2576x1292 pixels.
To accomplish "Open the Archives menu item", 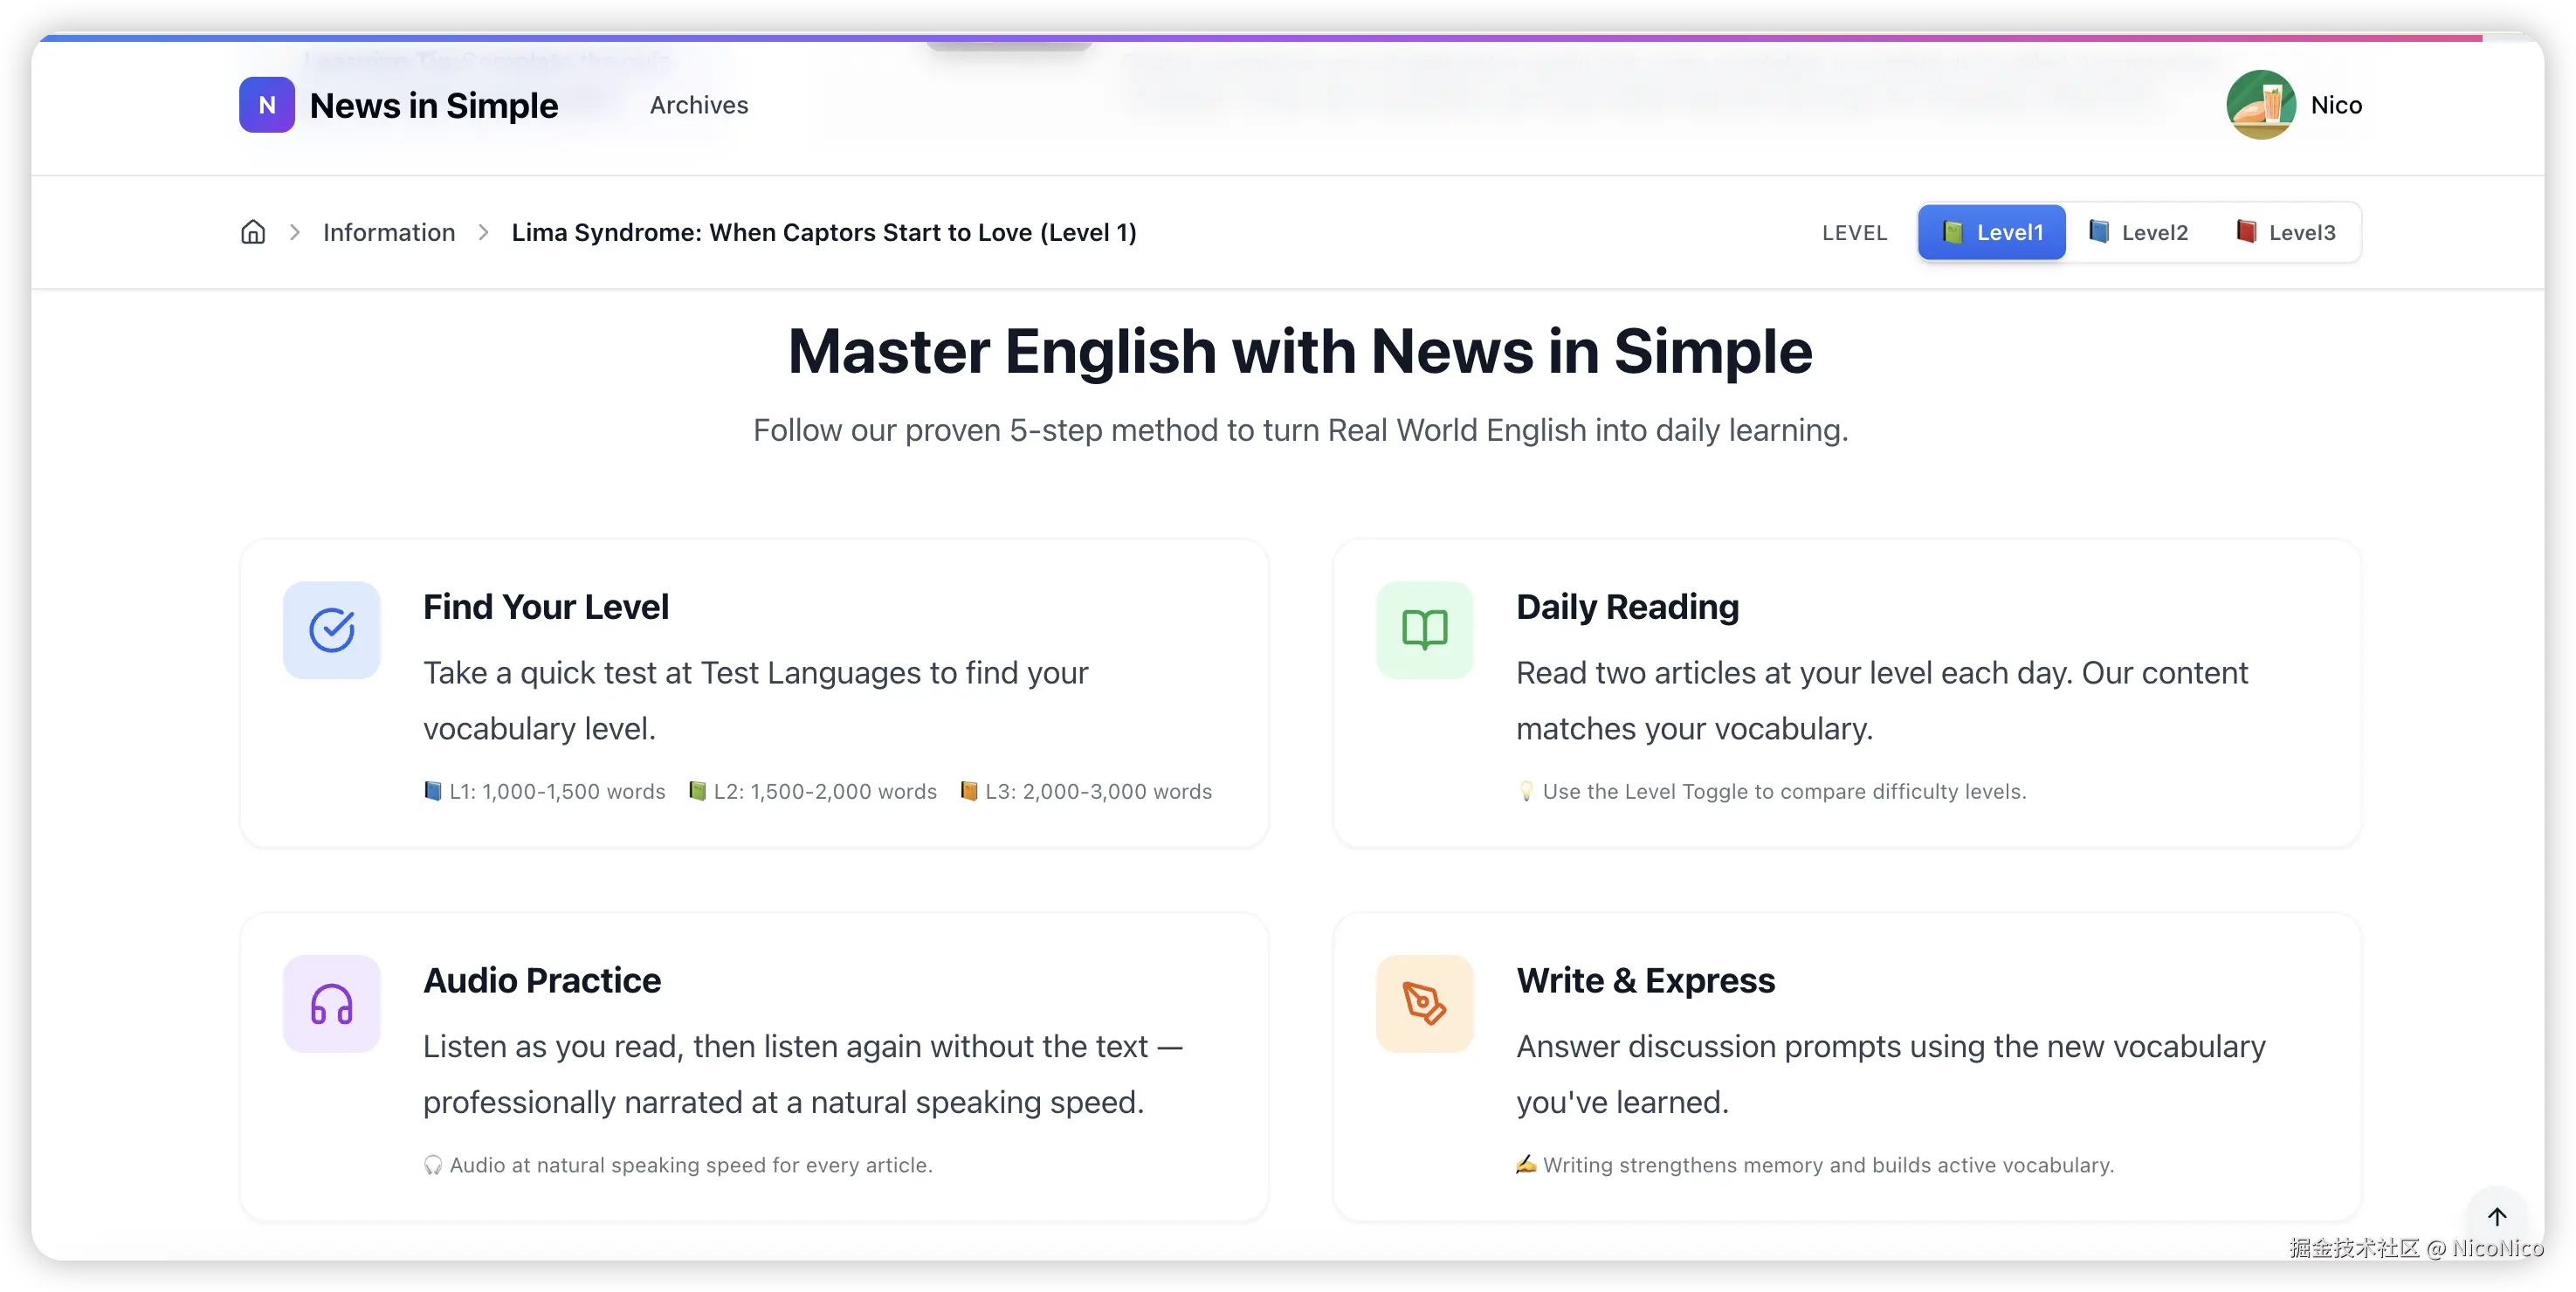I will (698, 105).
